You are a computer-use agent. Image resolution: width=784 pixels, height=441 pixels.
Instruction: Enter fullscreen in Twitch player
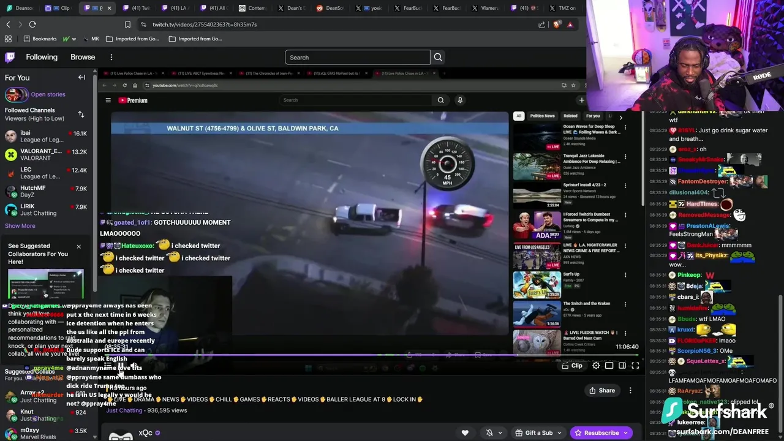pyautogui.click(x=635, y=366)
